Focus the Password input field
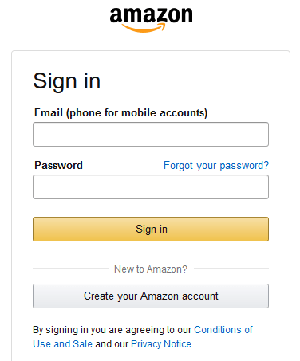This screenshot has width=300, height=361. click(x=151, y=186)
